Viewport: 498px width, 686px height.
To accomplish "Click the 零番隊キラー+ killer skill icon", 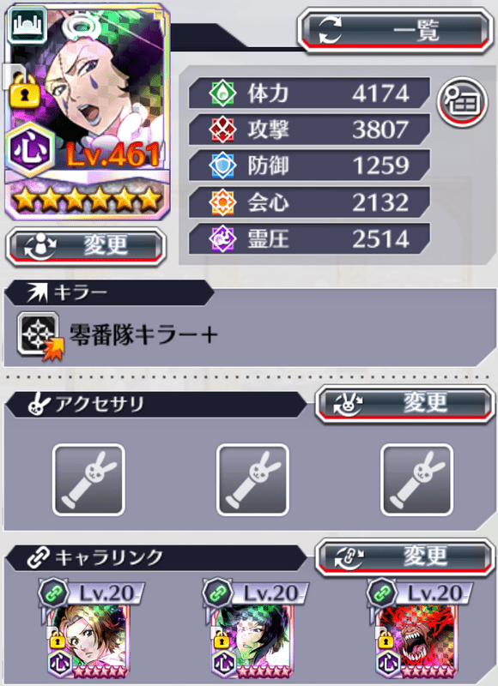I will point(39,335).
